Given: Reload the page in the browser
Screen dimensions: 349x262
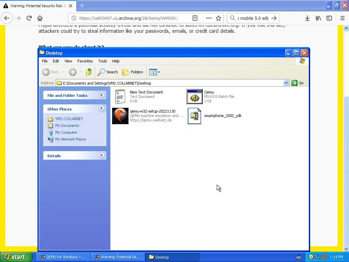Looking at the screenshot, I should 29,18.
